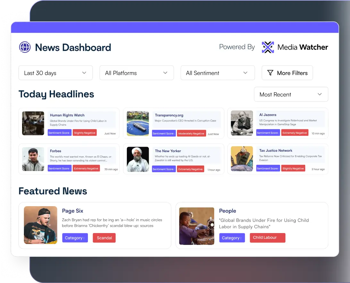Open the Page Six featured photo

41,225
